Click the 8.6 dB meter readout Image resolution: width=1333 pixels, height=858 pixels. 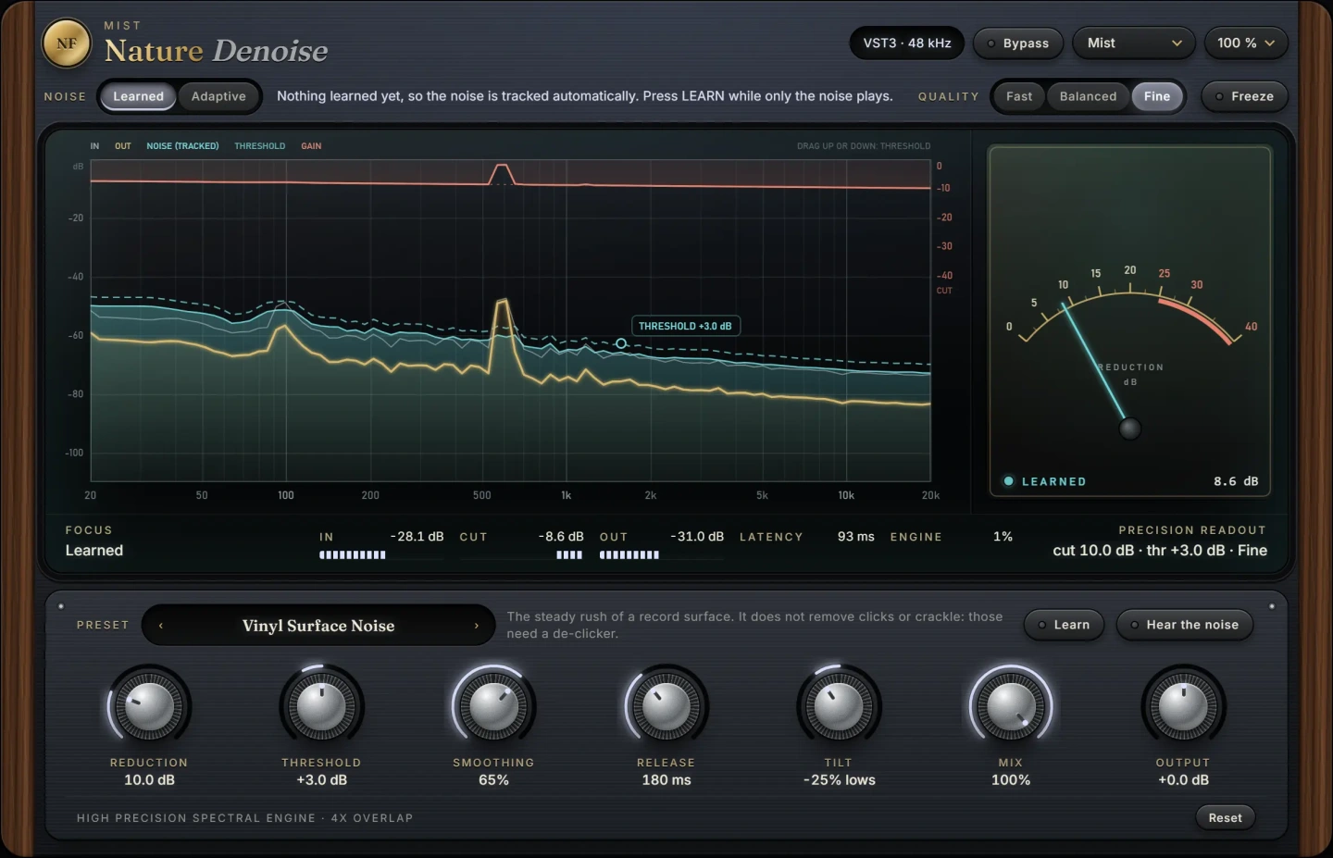tap(1236, 481)
